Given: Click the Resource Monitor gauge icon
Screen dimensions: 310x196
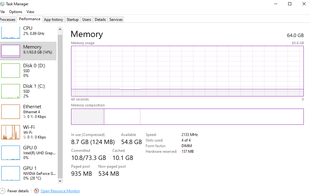Looking at the screenshot, I should click(36, 191).
